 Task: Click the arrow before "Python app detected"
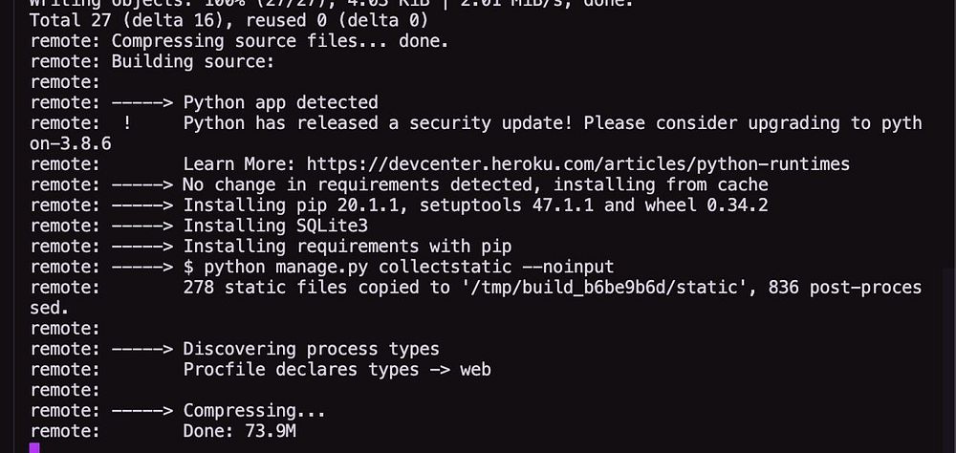141,103
